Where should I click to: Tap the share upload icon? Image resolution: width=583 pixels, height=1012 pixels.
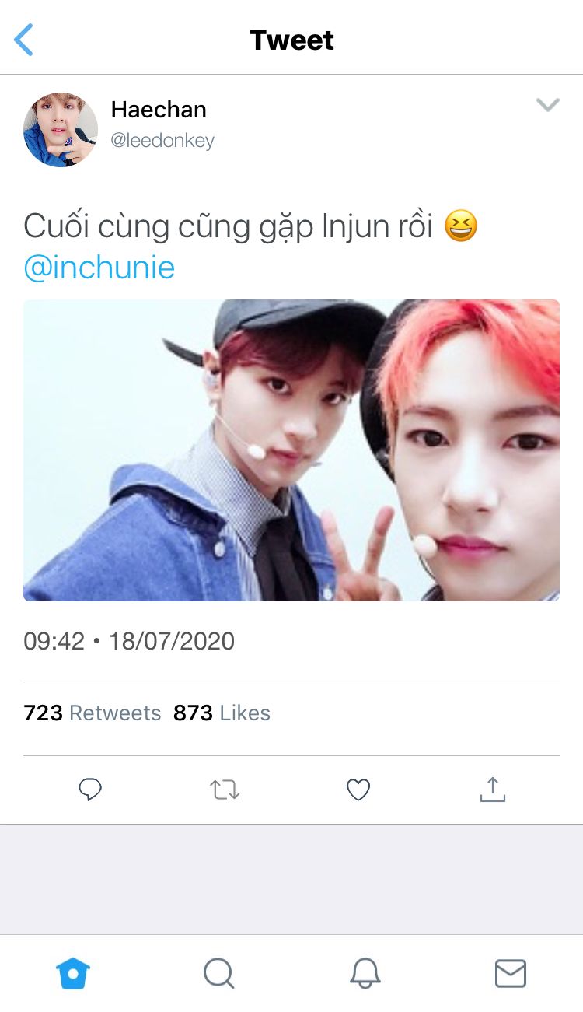tap(492, 790)
